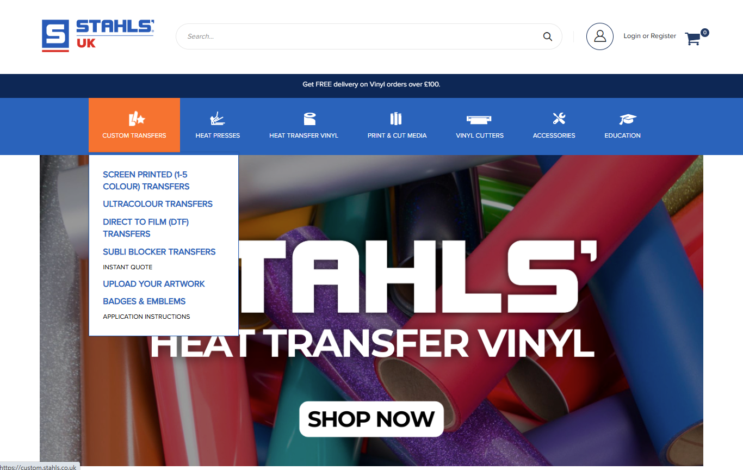
Task: Click the Shop Now banner button
Action: (x=371, y=419)
